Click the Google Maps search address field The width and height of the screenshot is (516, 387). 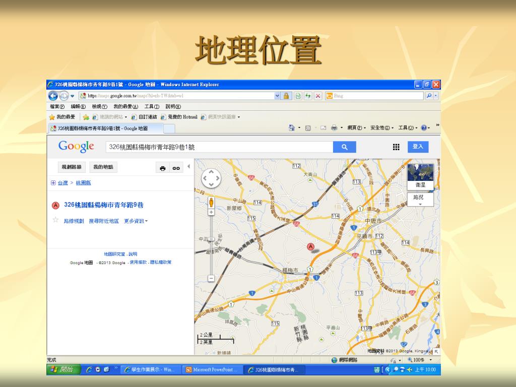219,147
